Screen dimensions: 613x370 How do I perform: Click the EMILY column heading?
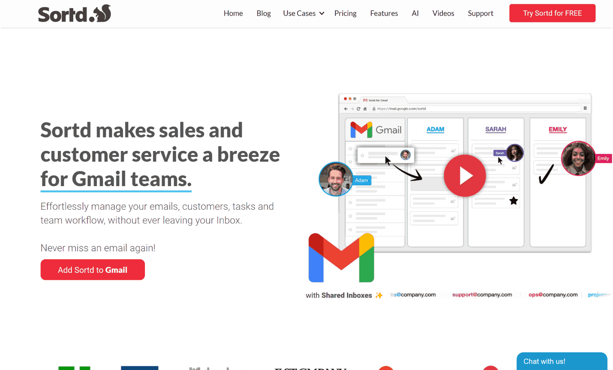(x=557, y=129)
